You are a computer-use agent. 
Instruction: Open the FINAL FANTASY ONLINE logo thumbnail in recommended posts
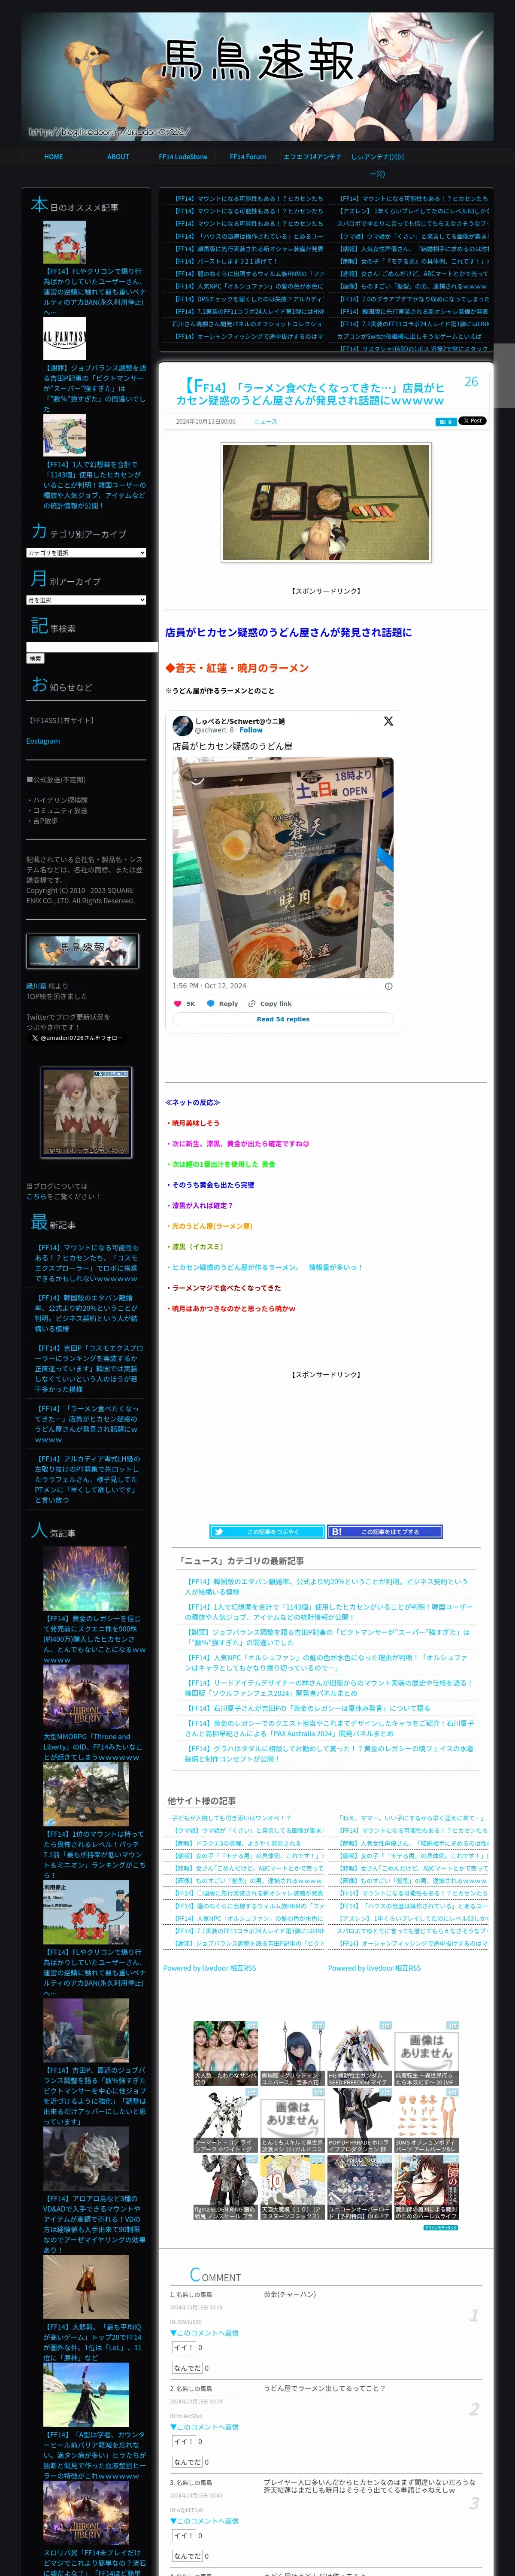pyautogui.click(x=64, y=339)
